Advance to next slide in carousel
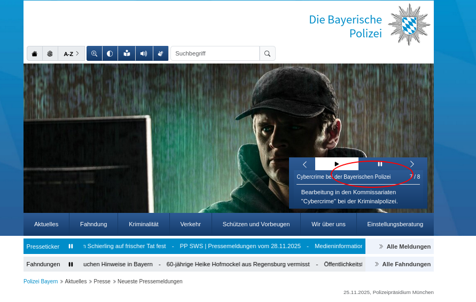The height and width of the screenshot is (302, 476). pos(412,164)
